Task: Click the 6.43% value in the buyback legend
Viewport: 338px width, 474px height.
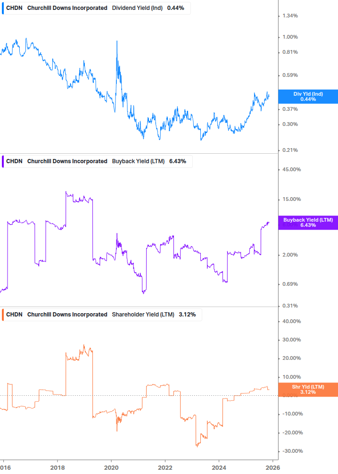Action: pos(178,161)
